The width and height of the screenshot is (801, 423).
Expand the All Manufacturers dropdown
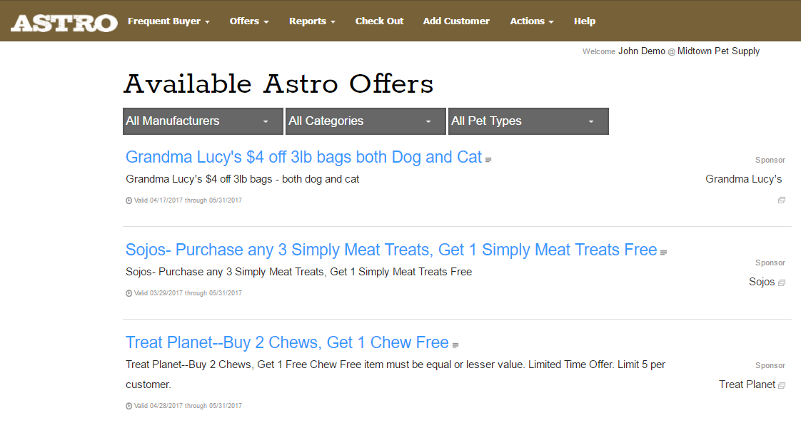tap(203, 121)
